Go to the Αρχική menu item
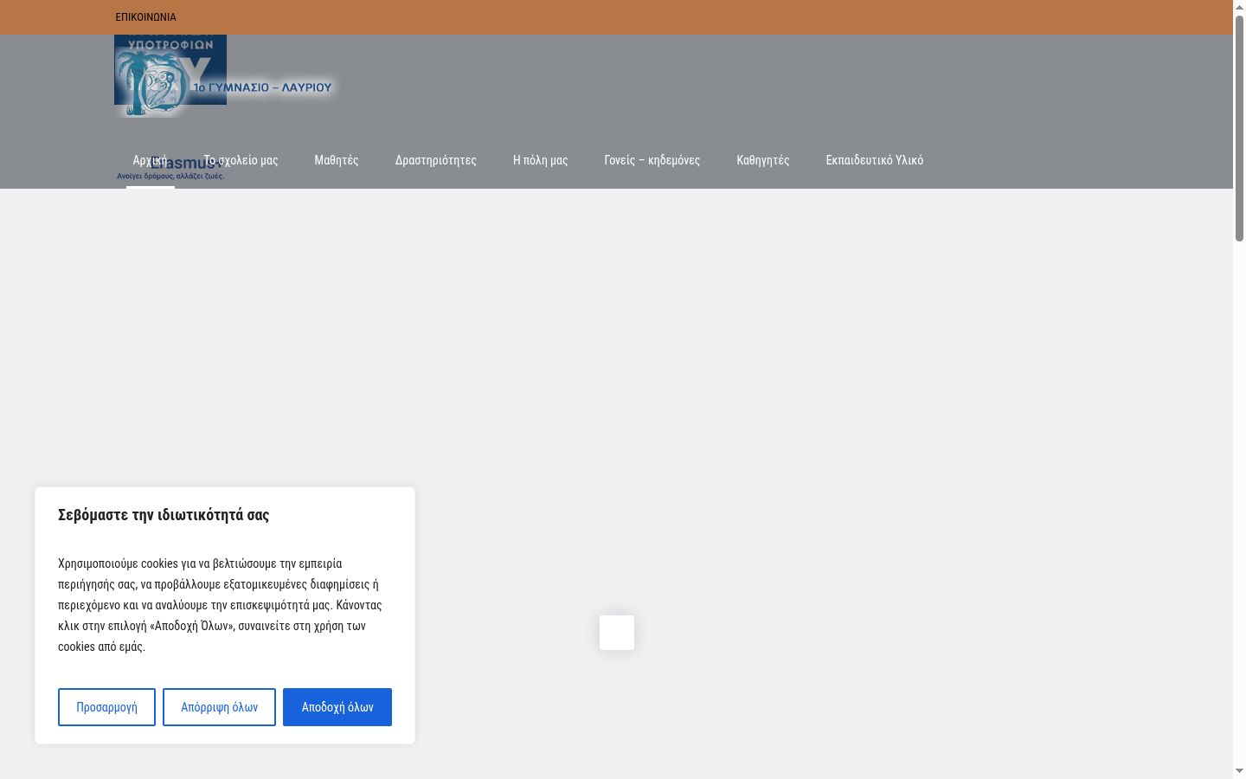 [x=151, y=160]
